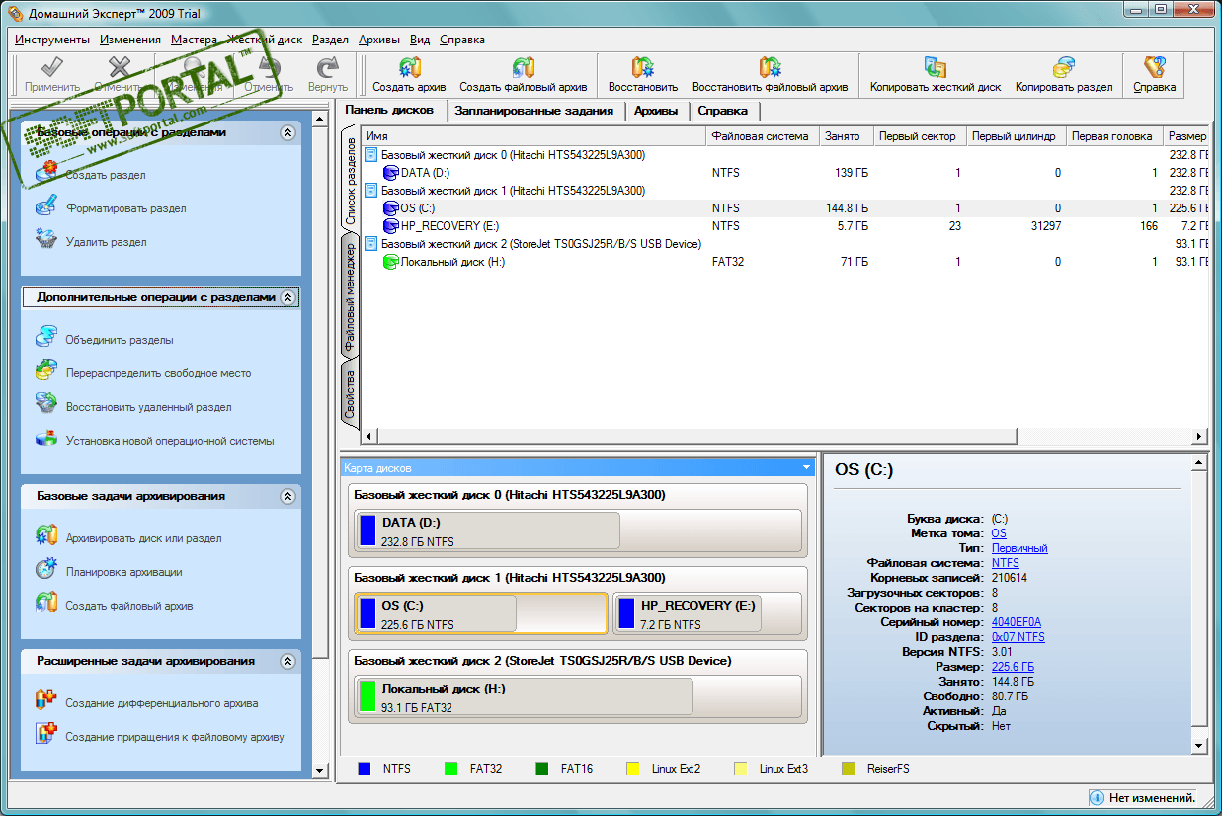Click the Восстановить toolbar icon
Screen dimensions: 1222x816
point(643,67)
